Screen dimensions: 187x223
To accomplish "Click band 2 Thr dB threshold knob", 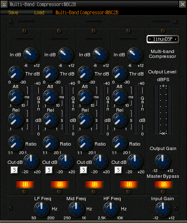I will [51, 73].
